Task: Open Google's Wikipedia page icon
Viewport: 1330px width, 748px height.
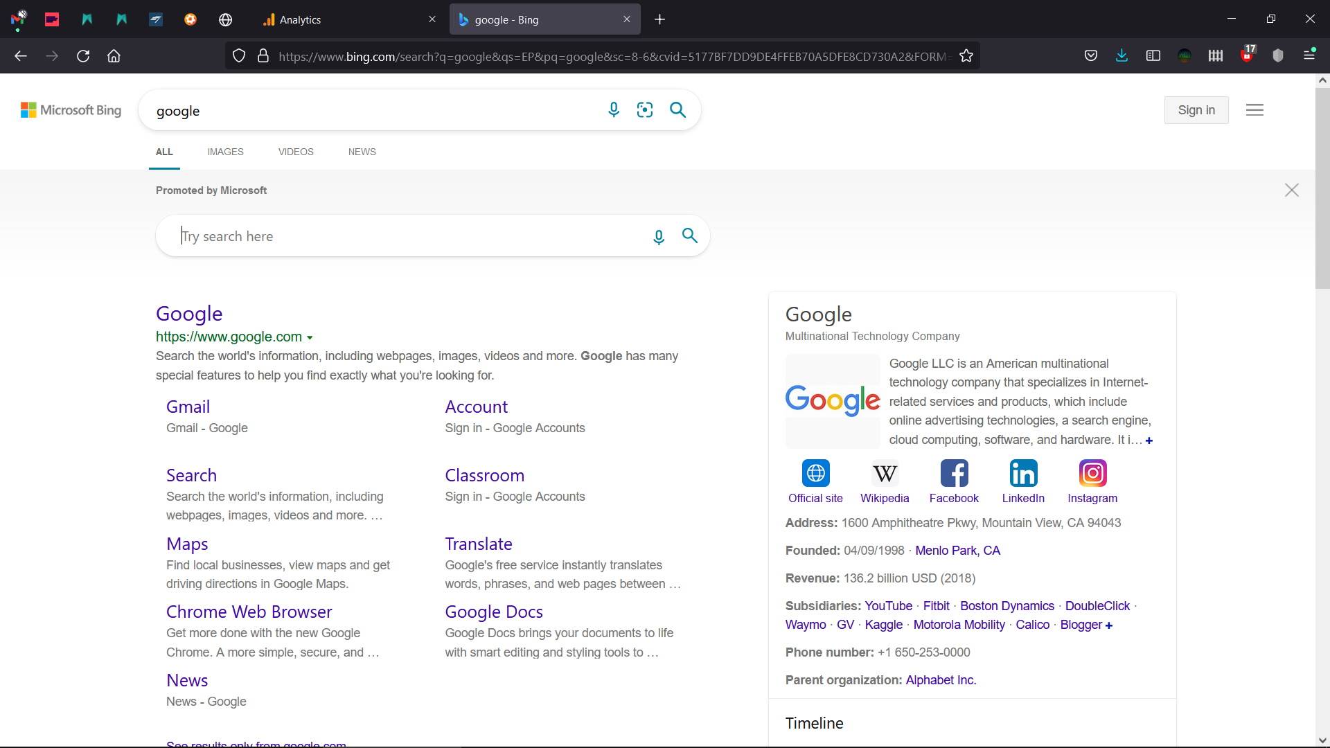Action: tap(884, 473)
